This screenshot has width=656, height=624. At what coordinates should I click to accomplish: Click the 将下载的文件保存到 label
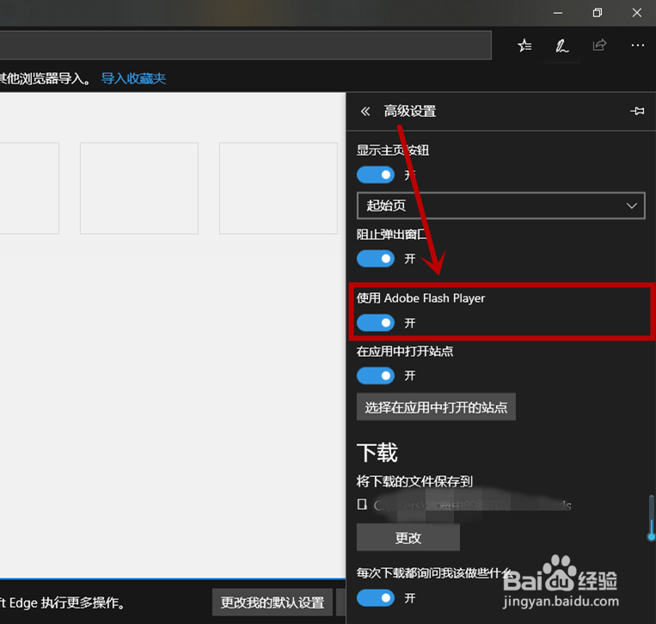click(x=414, y=481)
